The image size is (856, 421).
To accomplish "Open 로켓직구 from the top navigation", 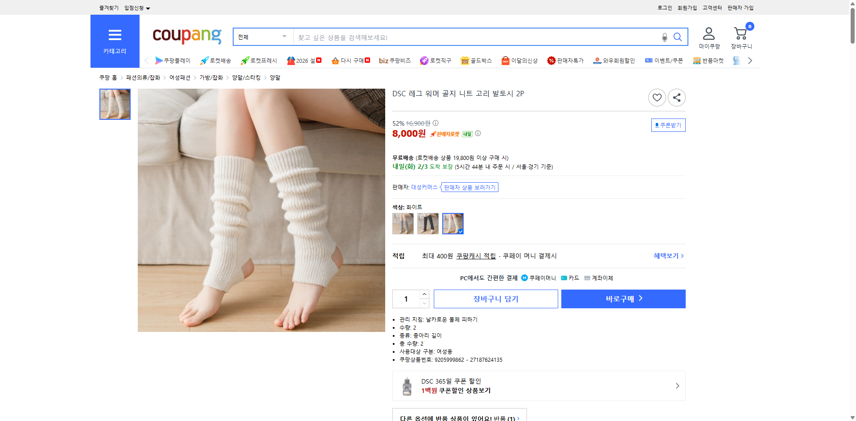I will pyautogui.click(x=423, y=60).
